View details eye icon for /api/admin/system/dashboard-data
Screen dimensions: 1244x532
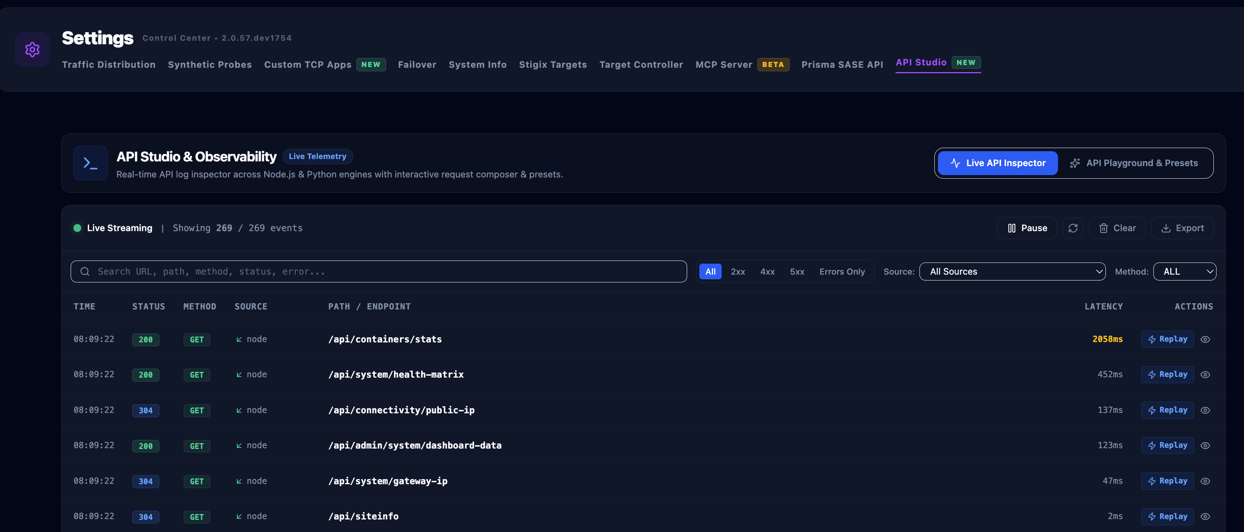coord(1206,445)
